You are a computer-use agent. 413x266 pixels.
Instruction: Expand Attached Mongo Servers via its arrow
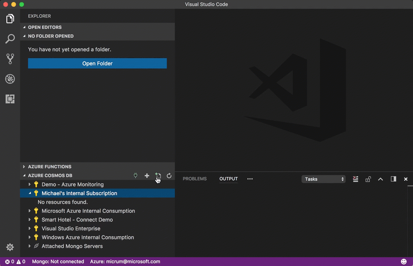click(x=30, y=246)
